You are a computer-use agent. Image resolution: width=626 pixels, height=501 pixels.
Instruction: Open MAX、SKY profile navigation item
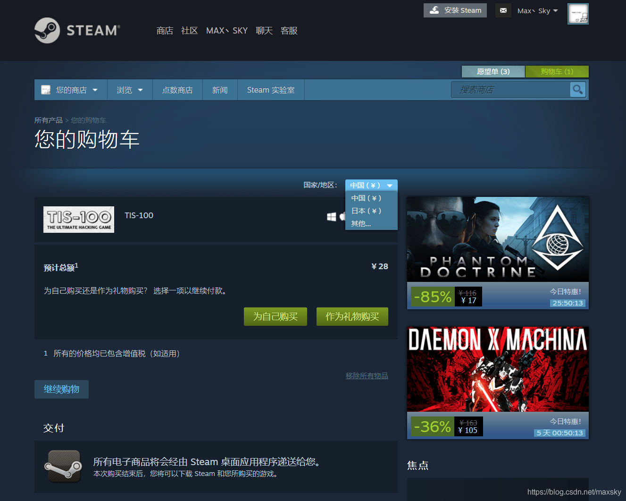[x=227, y=31]
